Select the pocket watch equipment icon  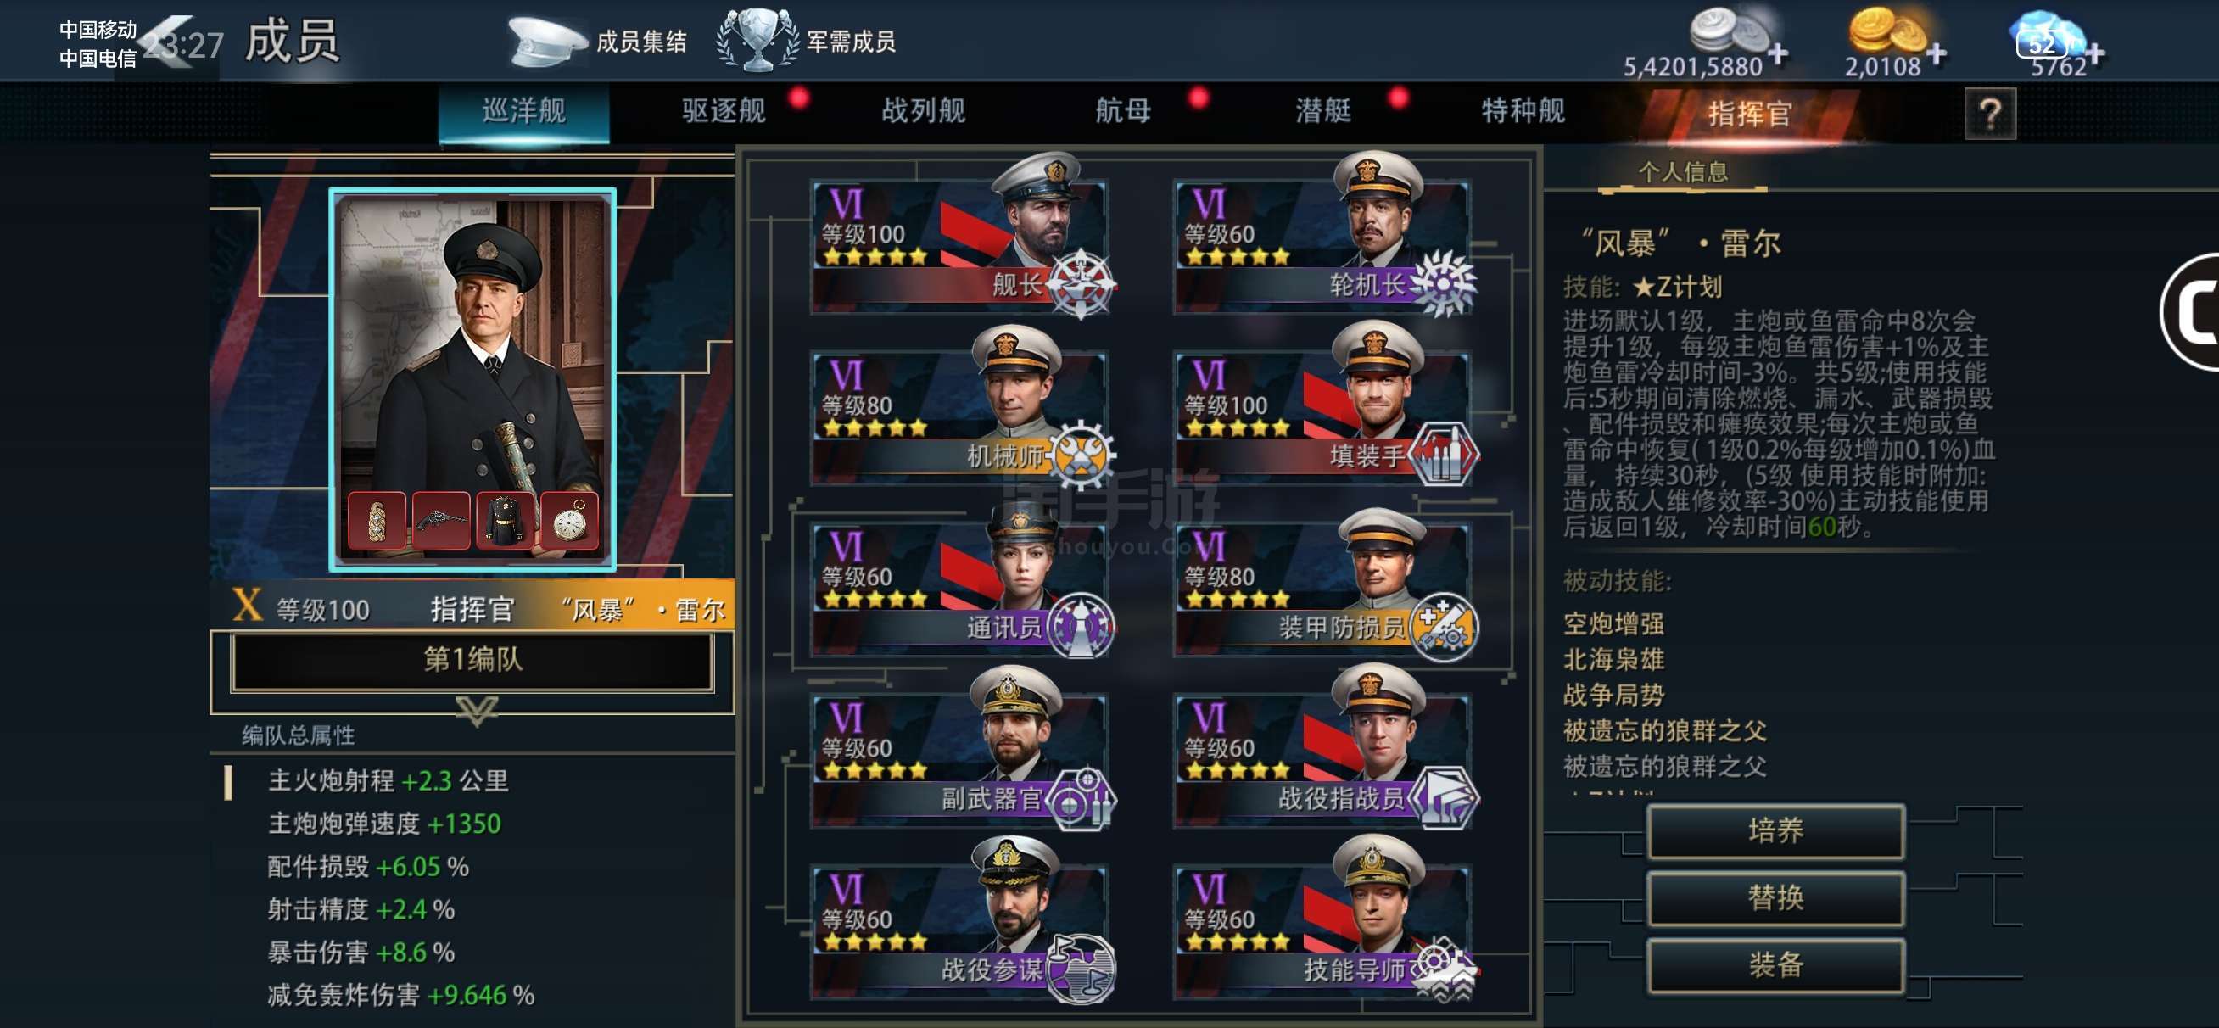coord(568,521)
